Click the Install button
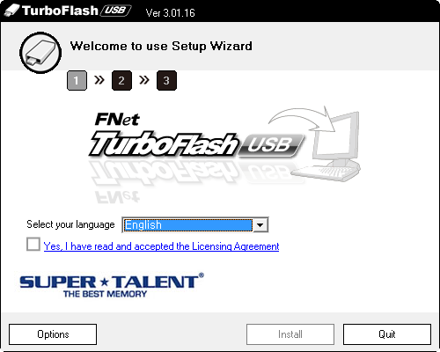This screenshot has height=352, width=440. [290, 334]
